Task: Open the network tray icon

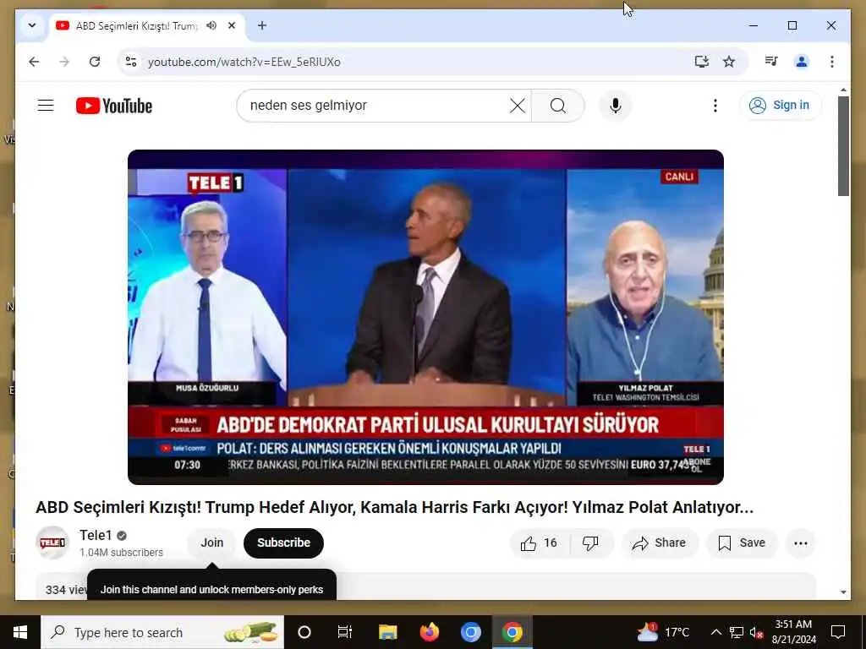Action: [x=737, y=632]
